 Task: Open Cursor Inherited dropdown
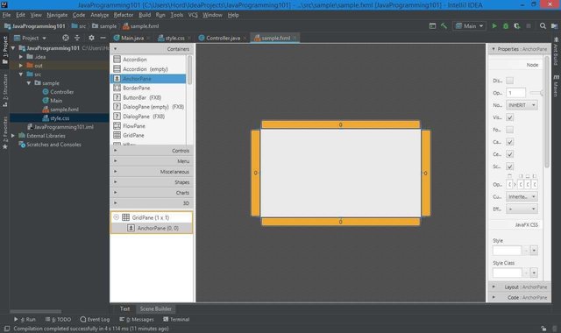(x=522, y=196)
